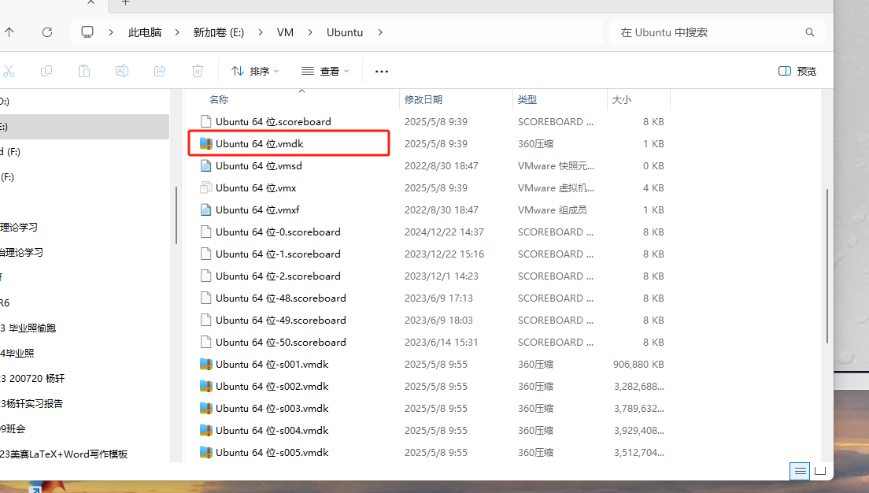Expand chevron after VM in address bar
This screenshot has width=869, height=493.
pos(310,32)
